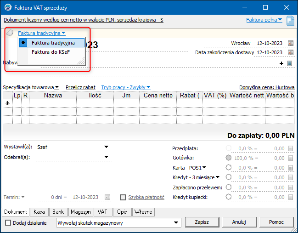This screenshot has height=233, width=298.
Task: Click the Wrocław date field 12-10-2023
Action: (270, 43)
